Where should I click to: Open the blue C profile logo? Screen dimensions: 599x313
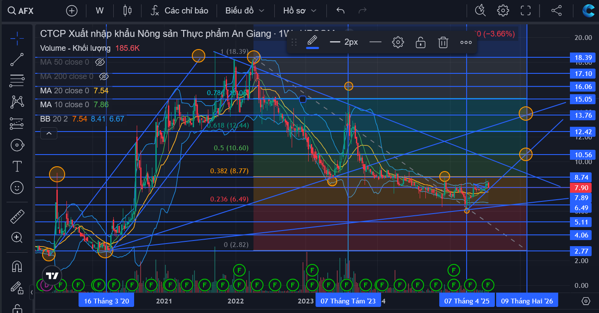click(x=589, y=11)
